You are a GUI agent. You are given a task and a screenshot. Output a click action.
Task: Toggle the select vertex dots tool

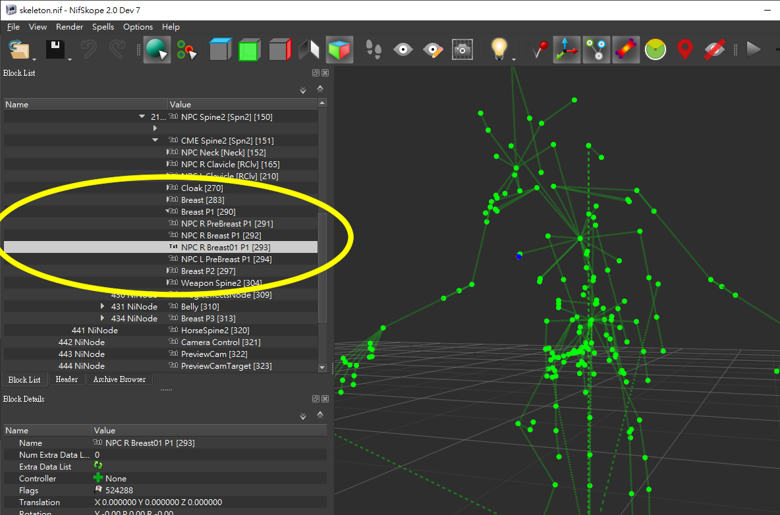(x=186, y=49)
